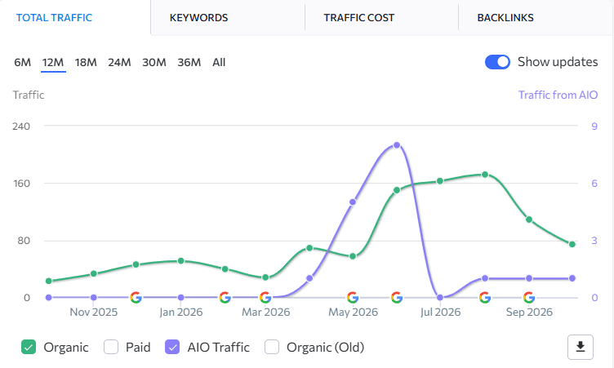This screenshot has height=368, width=614.
Task: Click Google update icon between May and Jul 2026
Action: 397,298
